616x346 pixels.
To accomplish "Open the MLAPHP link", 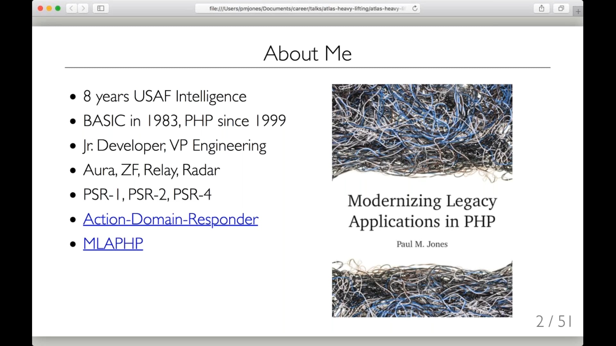I will pyautogui.click(x=113, y=244).
